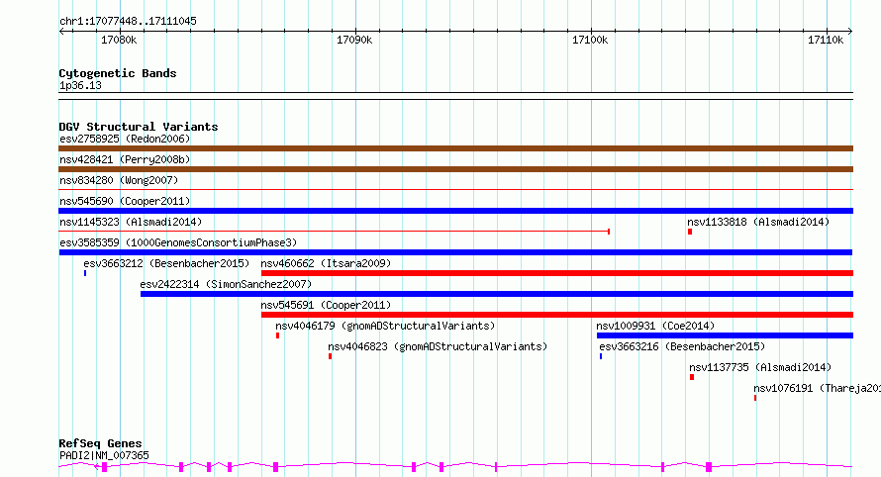Click the nsv834280 (Wong2007) thin red line
Screen dimensions: 881x477
pyautogui.click(x=455, y=190)
